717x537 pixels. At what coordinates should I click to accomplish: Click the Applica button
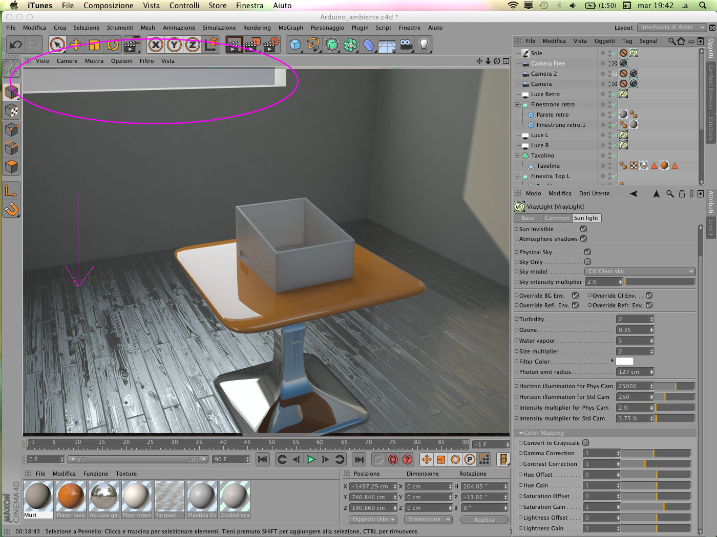pos(484,520)
